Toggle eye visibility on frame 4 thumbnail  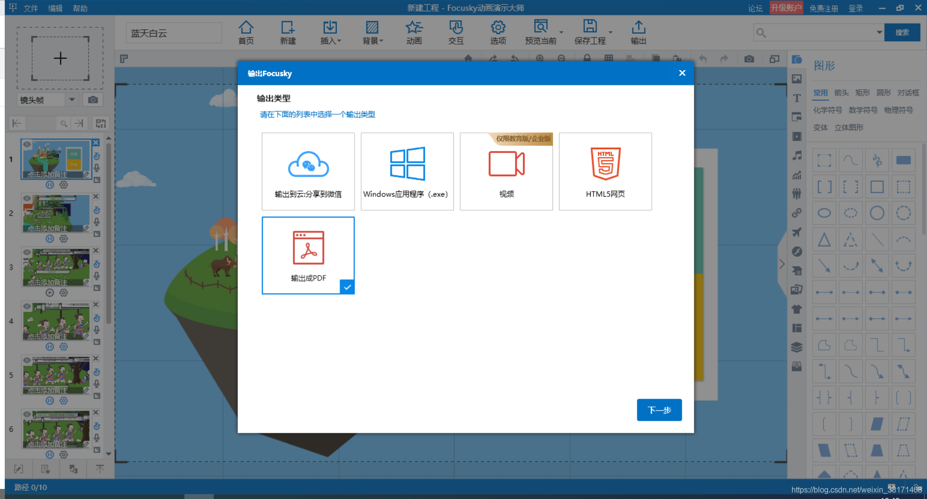(x=27, y=306)
